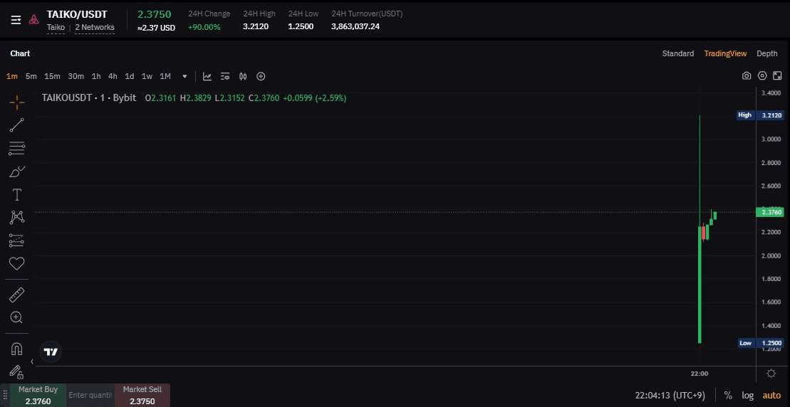This screenshot has height=407, width=790.
Task: Click the ≈2.37 USD price text
Action: click(156, 28)
